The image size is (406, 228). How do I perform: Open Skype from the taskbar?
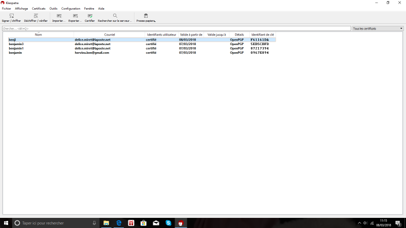168,223
